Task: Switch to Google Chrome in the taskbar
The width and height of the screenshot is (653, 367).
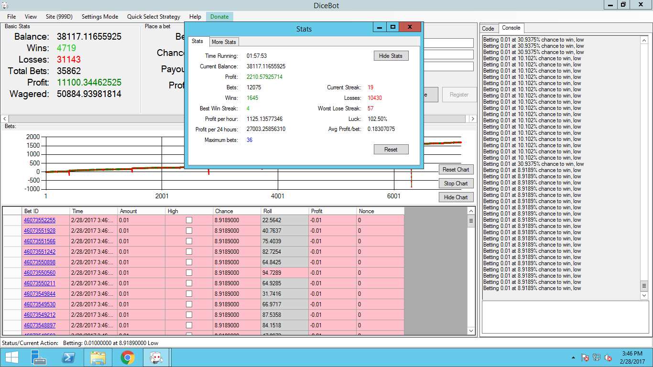Action: click(x=127, y=357)
